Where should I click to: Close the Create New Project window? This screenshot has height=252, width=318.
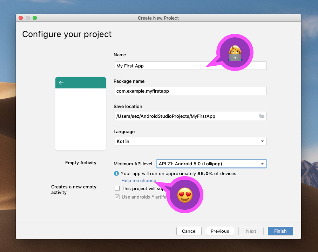pos(21,18)
